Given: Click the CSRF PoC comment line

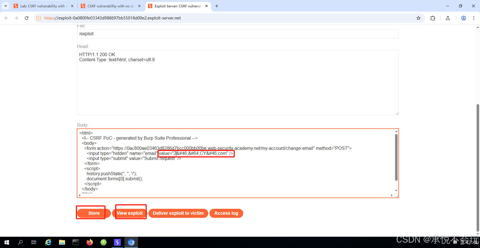Looking at the screenshot, I should [140, 138].
